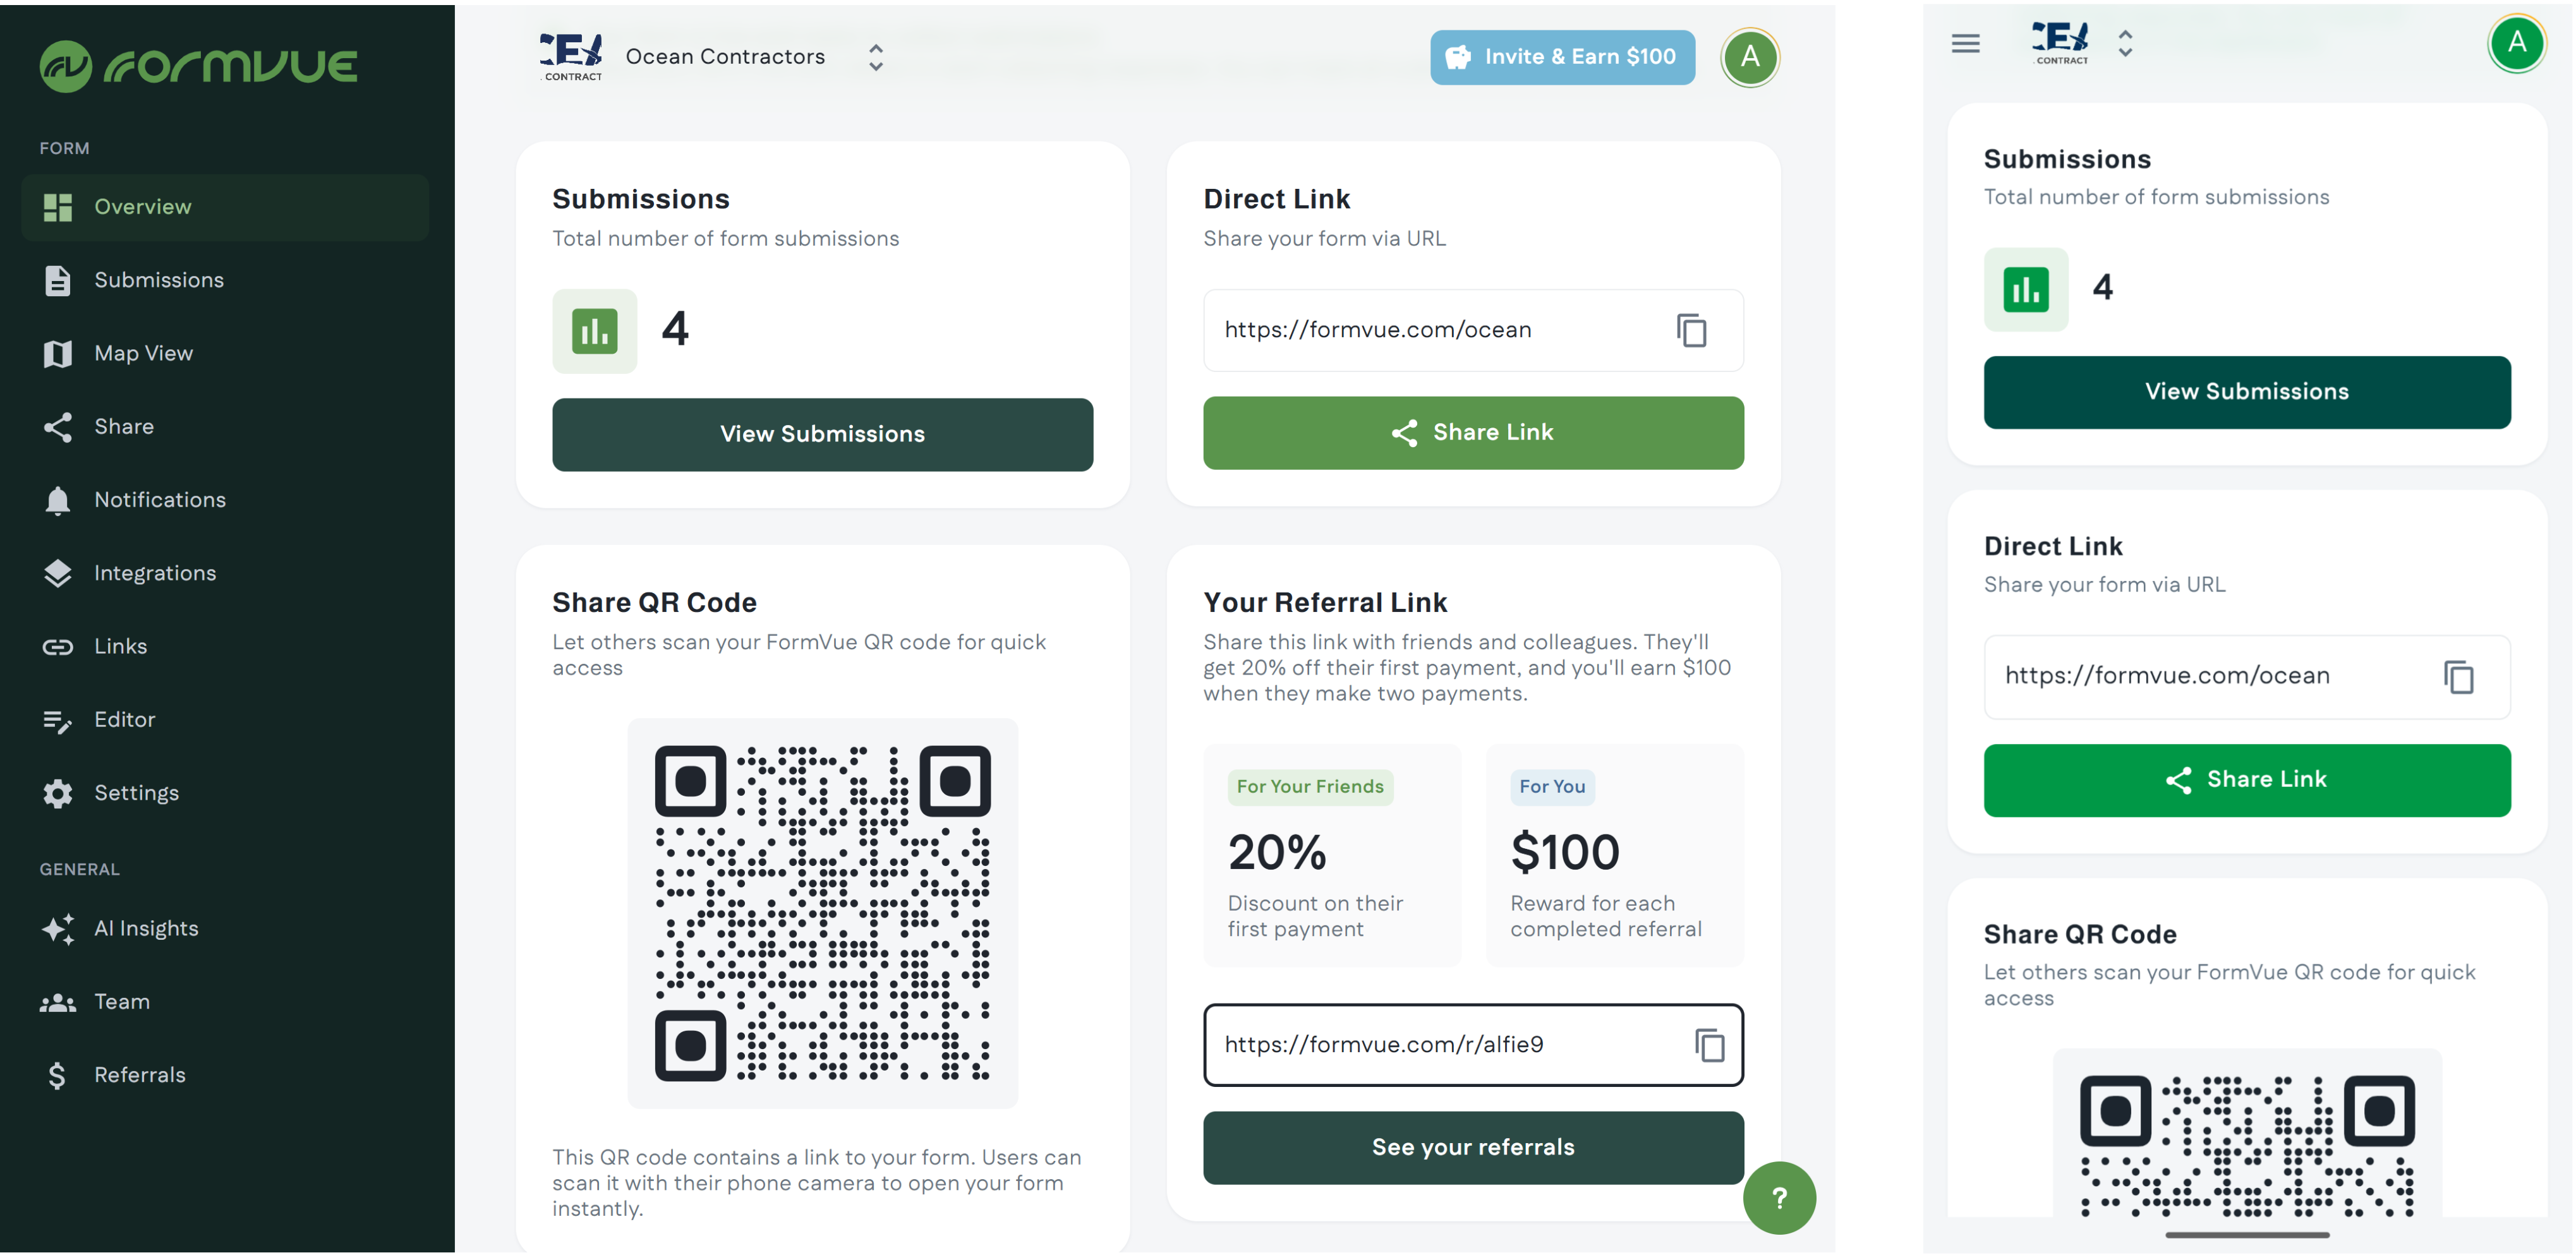Select the Settings gear in the sidebar
2576x1260 pixels.
58,793
